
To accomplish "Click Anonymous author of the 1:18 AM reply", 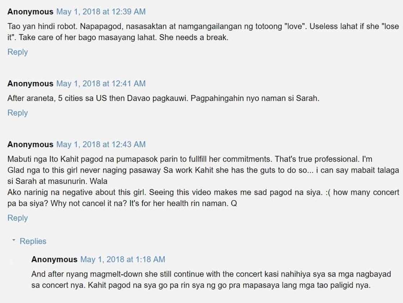I will point(54,259).
